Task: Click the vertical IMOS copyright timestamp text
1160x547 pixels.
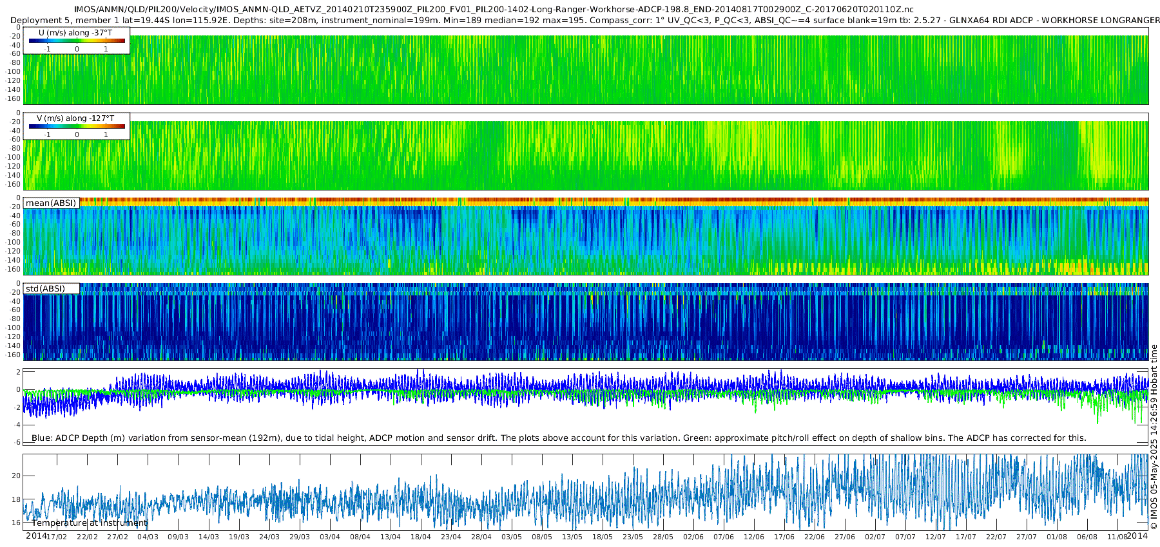Action: click(x=1154, y=437)
